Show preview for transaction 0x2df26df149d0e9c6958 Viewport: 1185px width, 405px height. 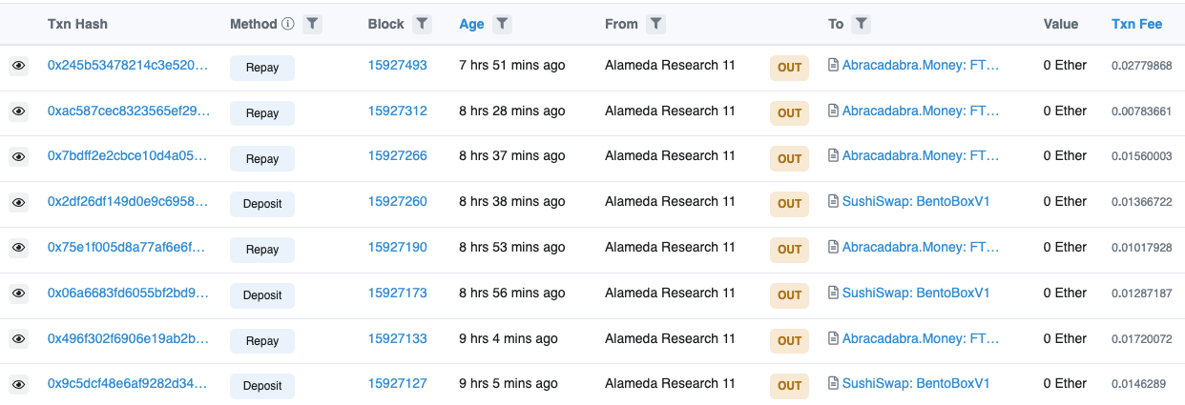(18, 203)
